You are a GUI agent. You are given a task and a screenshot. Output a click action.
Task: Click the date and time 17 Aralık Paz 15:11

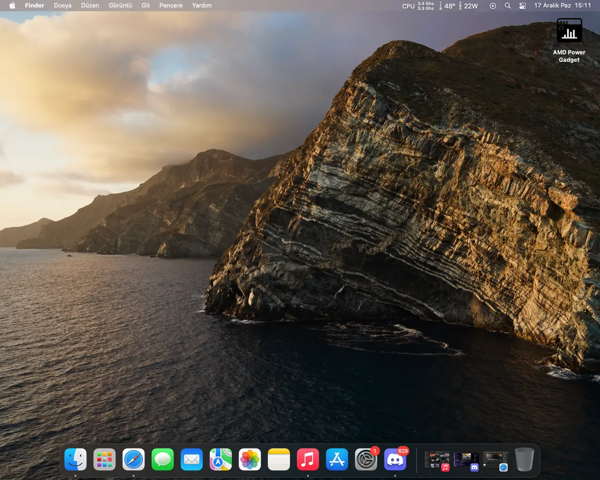[x=562, y=6]
